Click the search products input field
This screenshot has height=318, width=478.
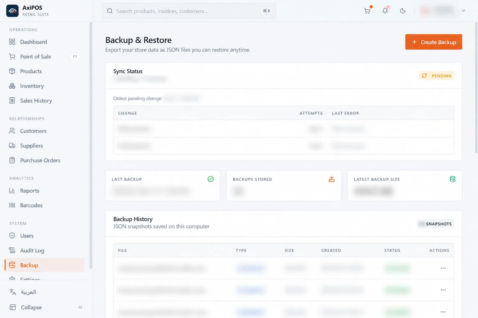tap(189, 11)
